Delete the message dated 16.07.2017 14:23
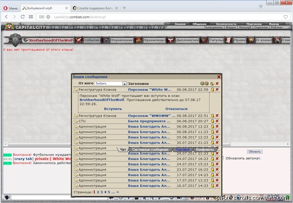This screenshot has height=203, width=293. pos(217,185)
